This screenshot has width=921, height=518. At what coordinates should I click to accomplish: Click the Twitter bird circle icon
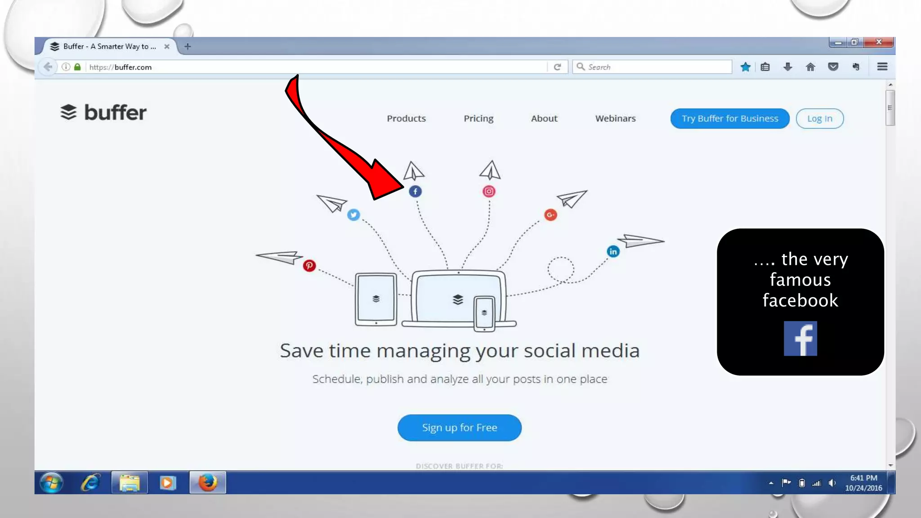[353, 215]
